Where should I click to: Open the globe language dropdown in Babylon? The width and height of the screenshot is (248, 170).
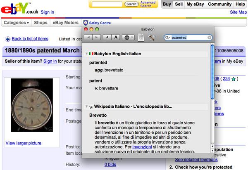(128, 38)
